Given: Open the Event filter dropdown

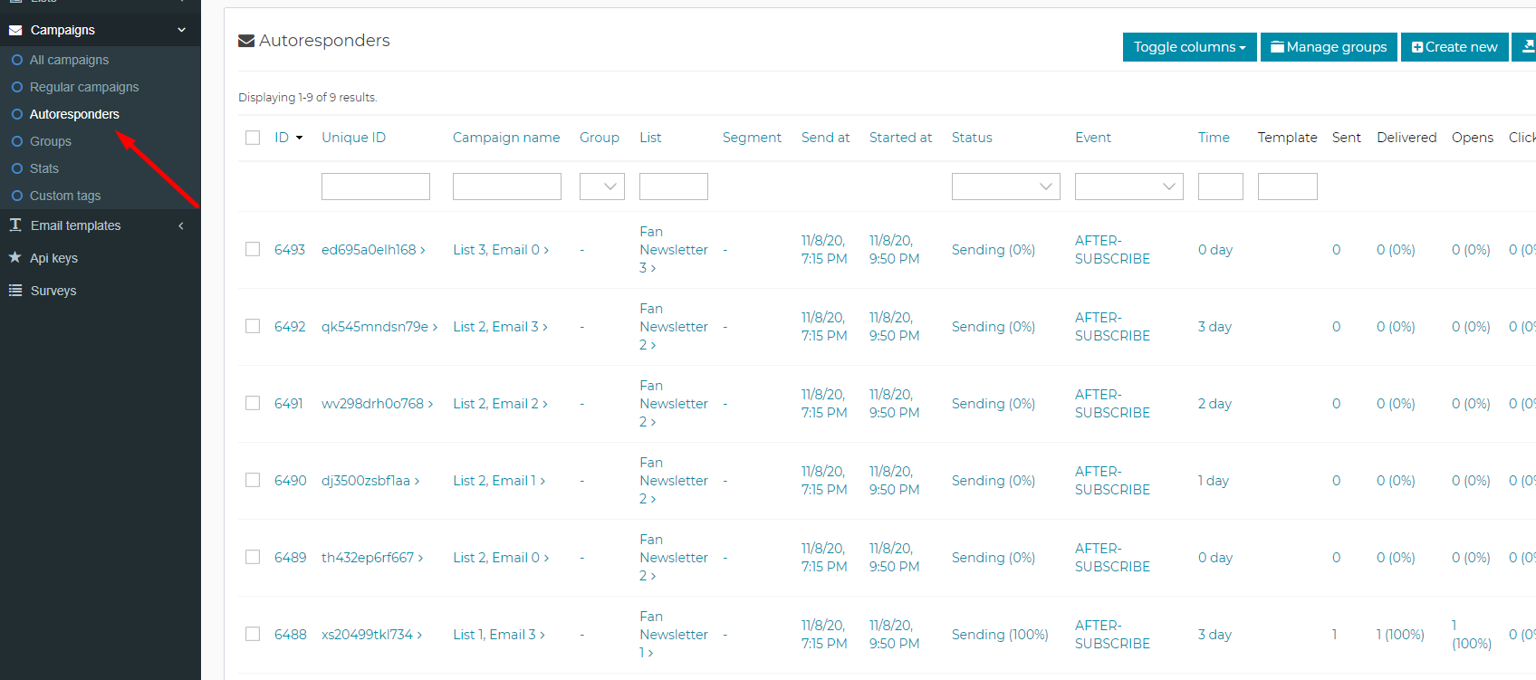Looking at the screenshot, I should (1128, 187).
